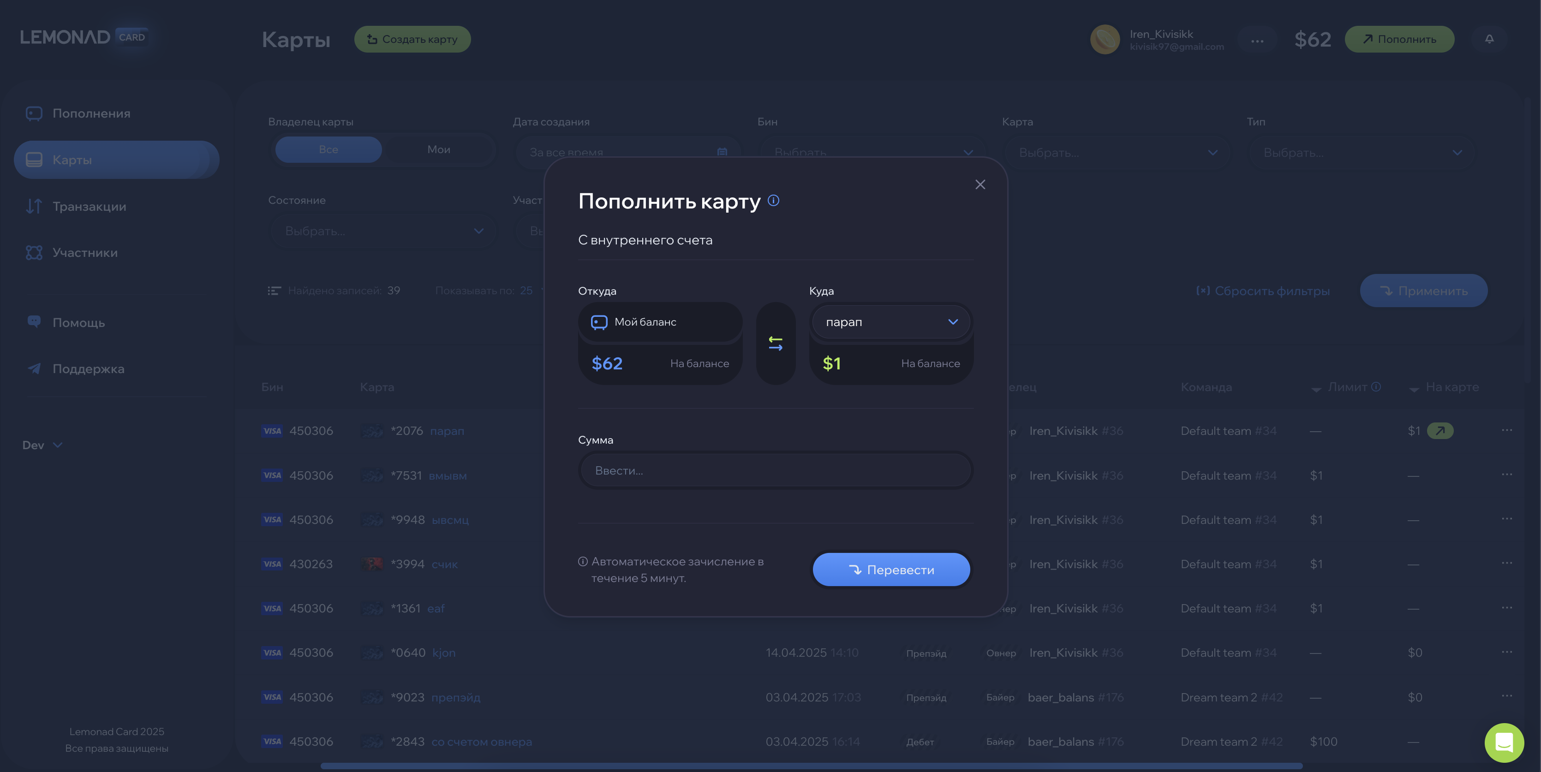This screenshot has height=772, width=1541.
Task: Open the notifications bell icon
Action: [1489, 39]
